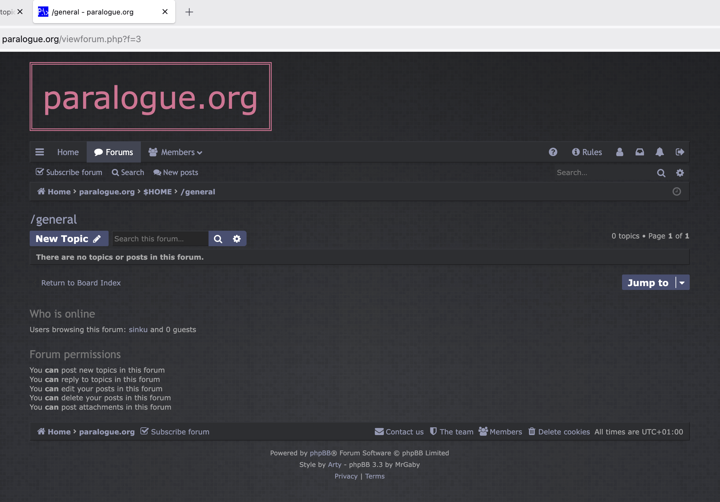Click $HOME breadcrumb link
720x502 pixels.
click(x=158, y=192)
